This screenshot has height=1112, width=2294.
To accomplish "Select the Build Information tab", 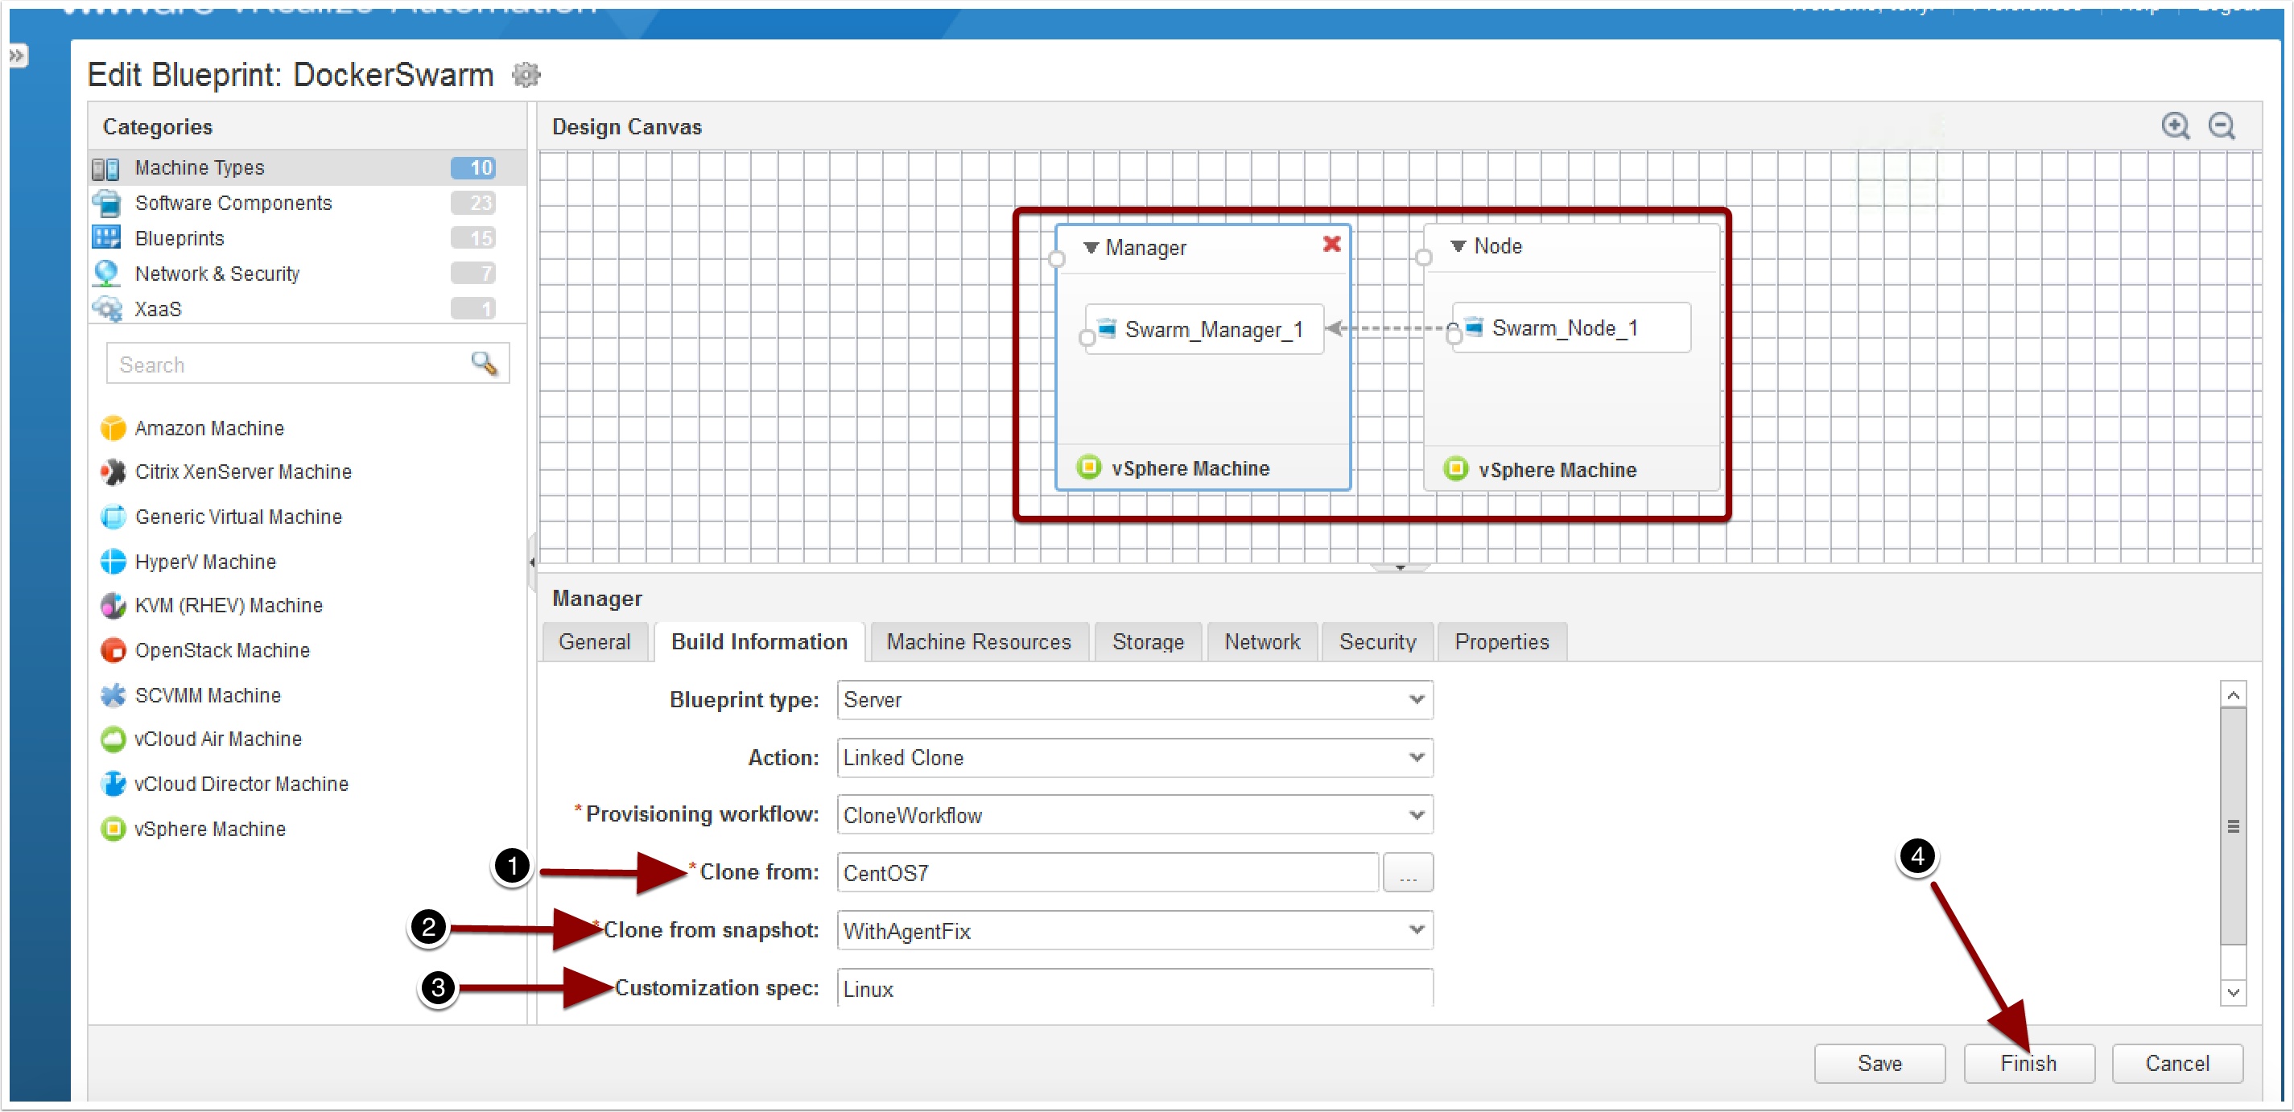I will (x=759, y=642).
